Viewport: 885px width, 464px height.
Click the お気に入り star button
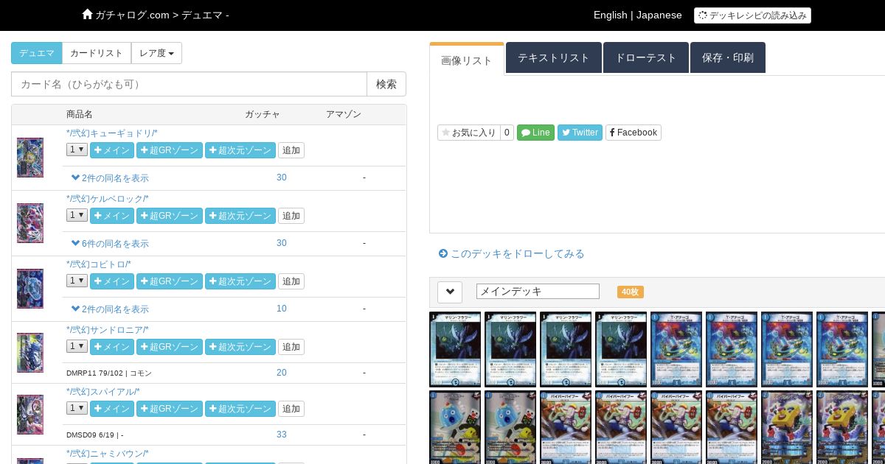coord(469,133)
